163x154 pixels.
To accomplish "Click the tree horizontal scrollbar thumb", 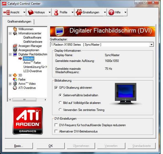I will [x=24, y=100].
